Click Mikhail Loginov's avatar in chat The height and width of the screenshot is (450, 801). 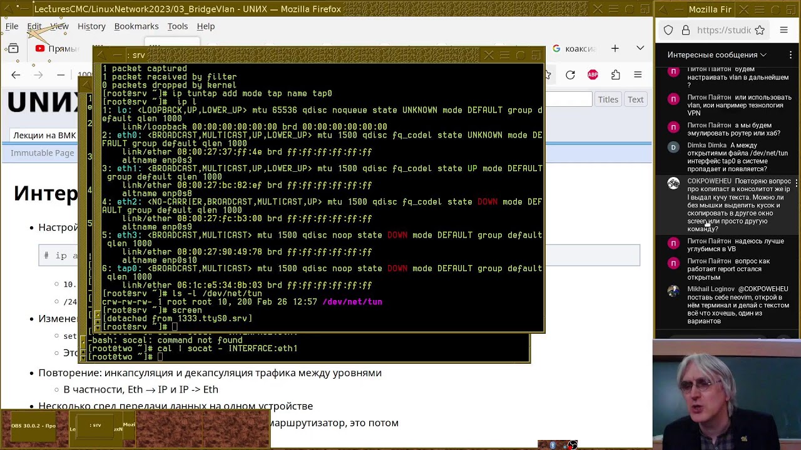[673, 291]
